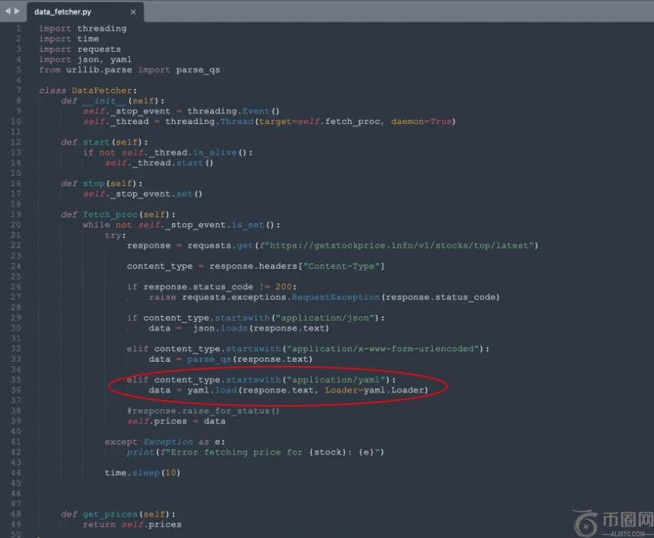
Task: Click line number 7 in gutter
Action: click(x=17, y=90)
